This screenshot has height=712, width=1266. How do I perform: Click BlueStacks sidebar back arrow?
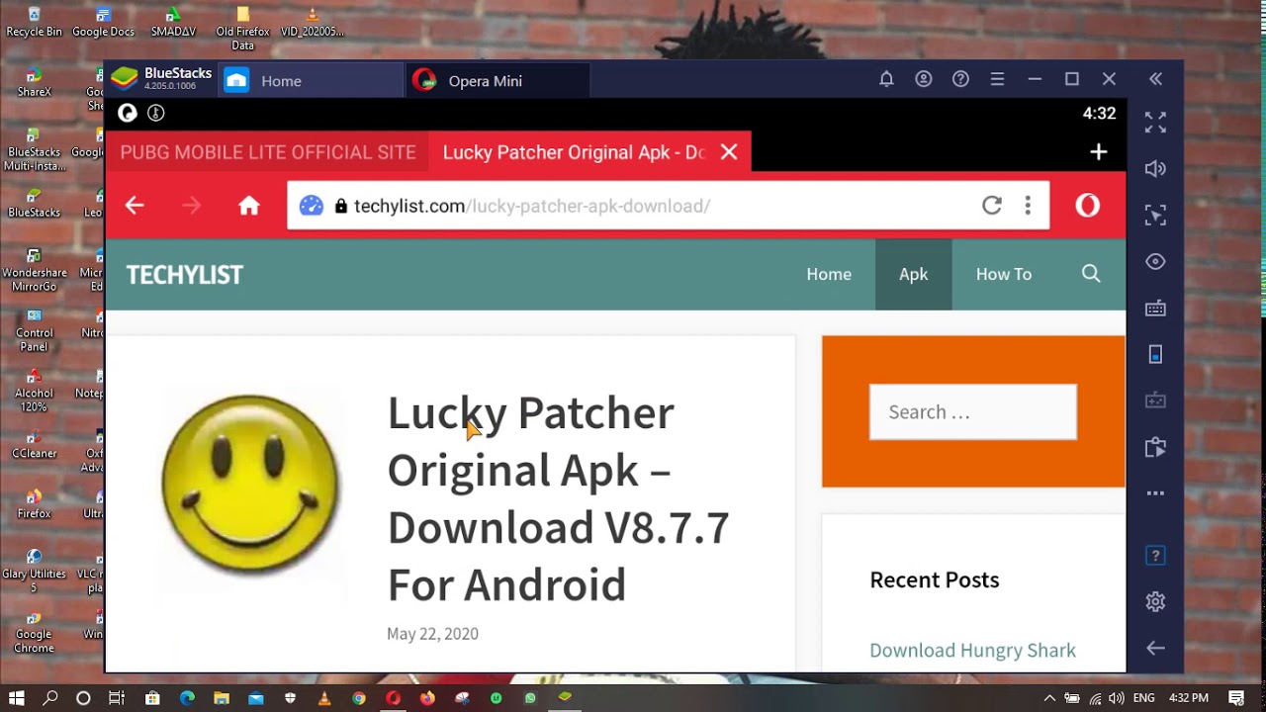click(x=1155, y=648)
